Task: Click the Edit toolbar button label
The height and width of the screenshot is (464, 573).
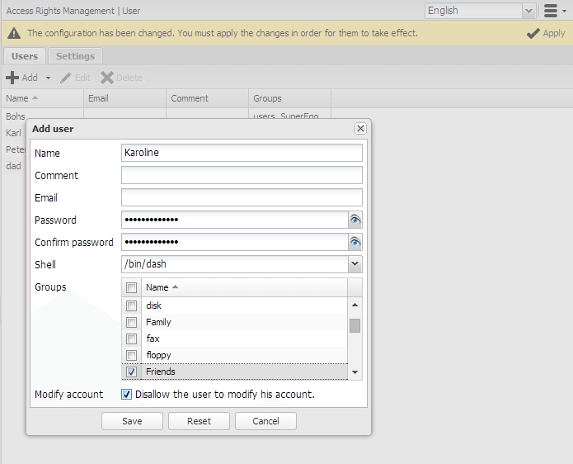Action: coord(82,78)
